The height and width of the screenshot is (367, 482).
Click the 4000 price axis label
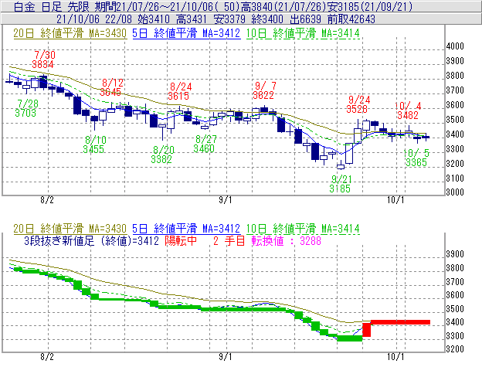[455, 46]
